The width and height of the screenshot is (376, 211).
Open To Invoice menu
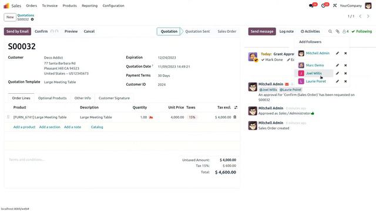[50, 5]
